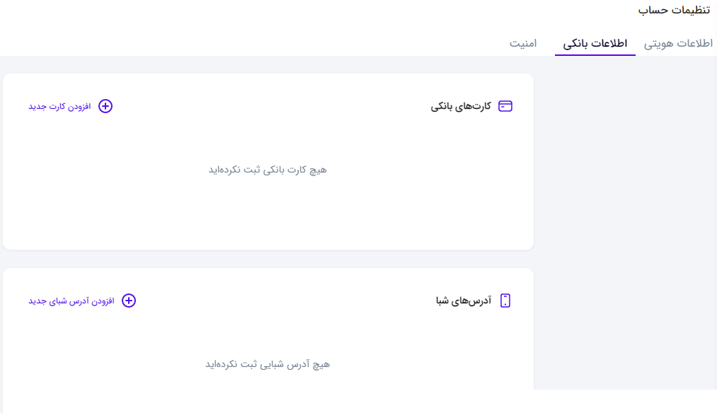Click the bank card icon beside کارت‌های بانکی
717x413 pixels.
point(505,106)
